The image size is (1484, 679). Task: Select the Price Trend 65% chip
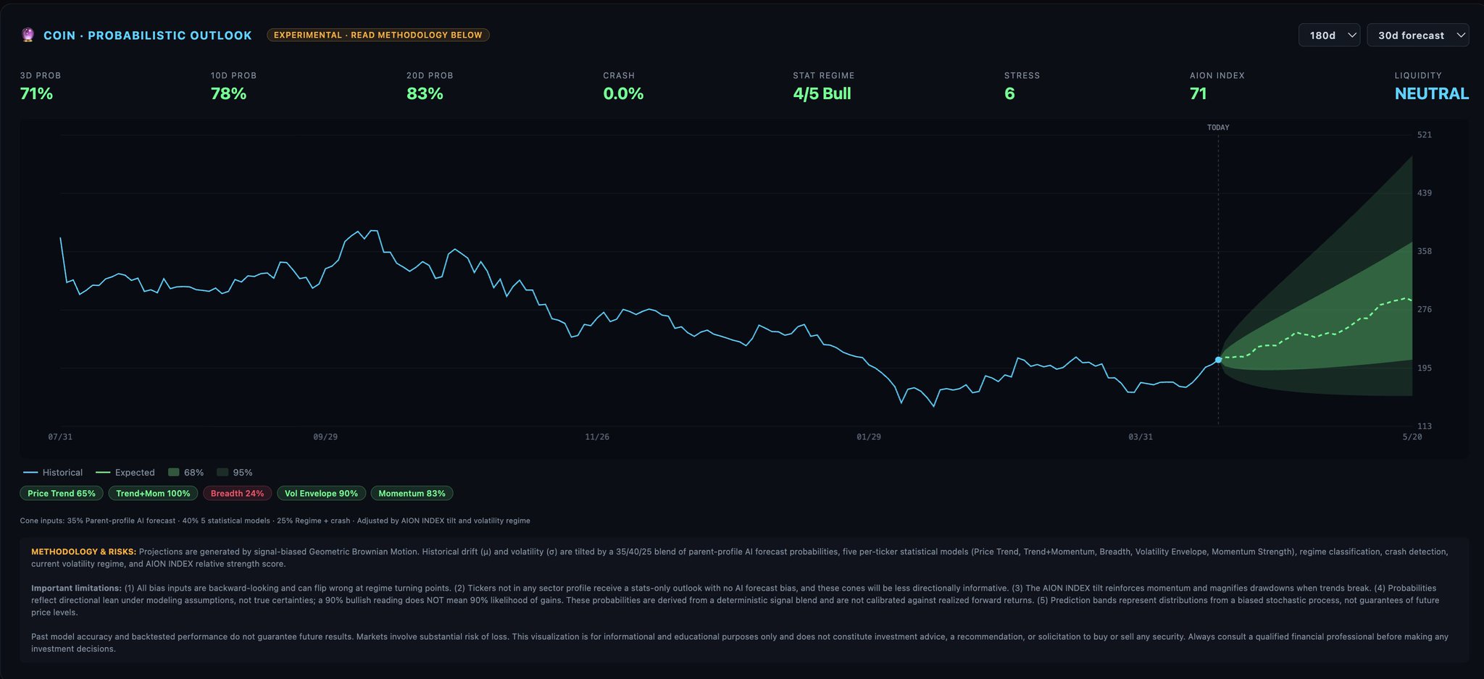tap(62, 494)
